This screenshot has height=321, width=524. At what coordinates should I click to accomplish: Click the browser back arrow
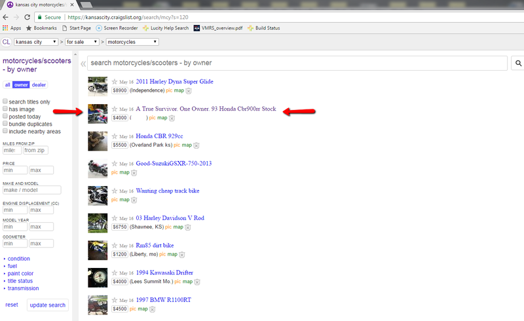coord(5,17)
